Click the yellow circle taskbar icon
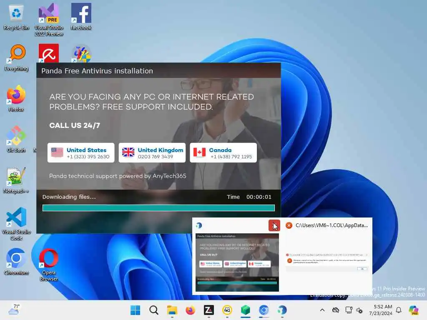Viewport: 427px width, 320px height. pos(227,310)
